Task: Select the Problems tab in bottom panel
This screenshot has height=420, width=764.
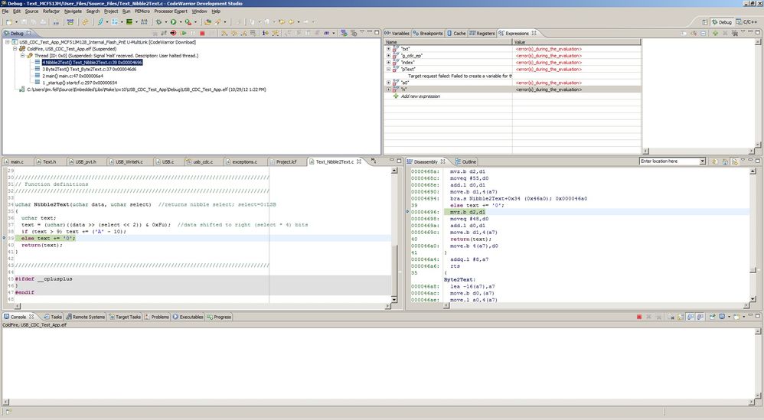Action: click(159, 317)
